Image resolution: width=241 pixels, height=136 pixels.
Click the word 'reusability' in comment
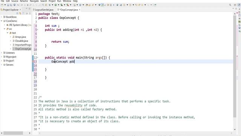(73, 105)
